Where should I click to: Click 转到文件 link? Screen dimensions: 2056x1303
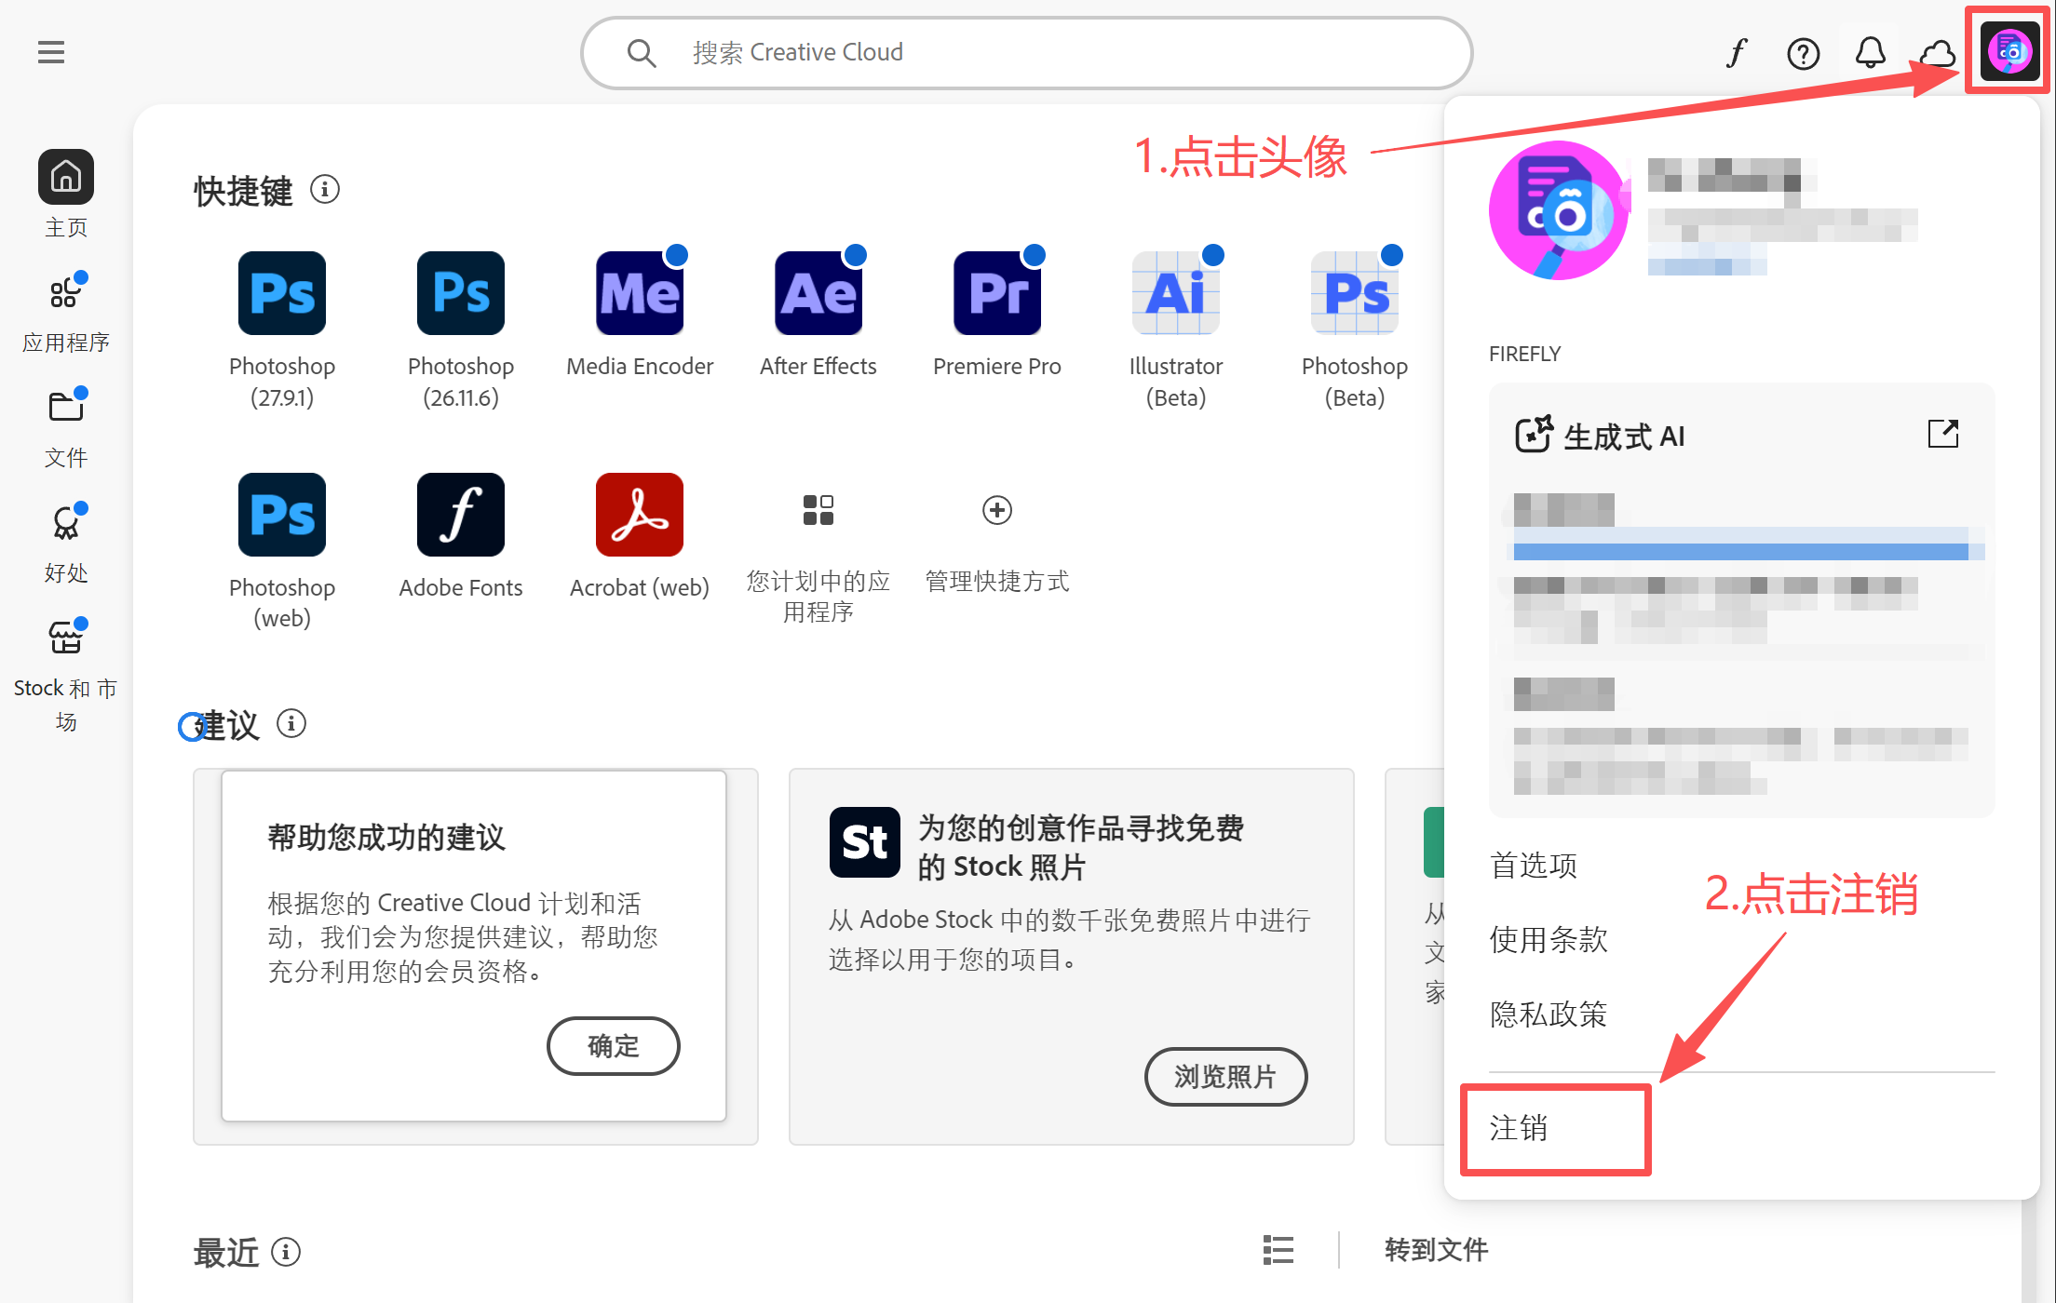[1437, 1250]
